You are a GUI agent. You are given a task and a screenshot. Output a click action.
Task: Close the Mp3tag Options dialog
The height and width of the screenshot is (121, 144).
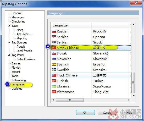(x=136, y=3)
